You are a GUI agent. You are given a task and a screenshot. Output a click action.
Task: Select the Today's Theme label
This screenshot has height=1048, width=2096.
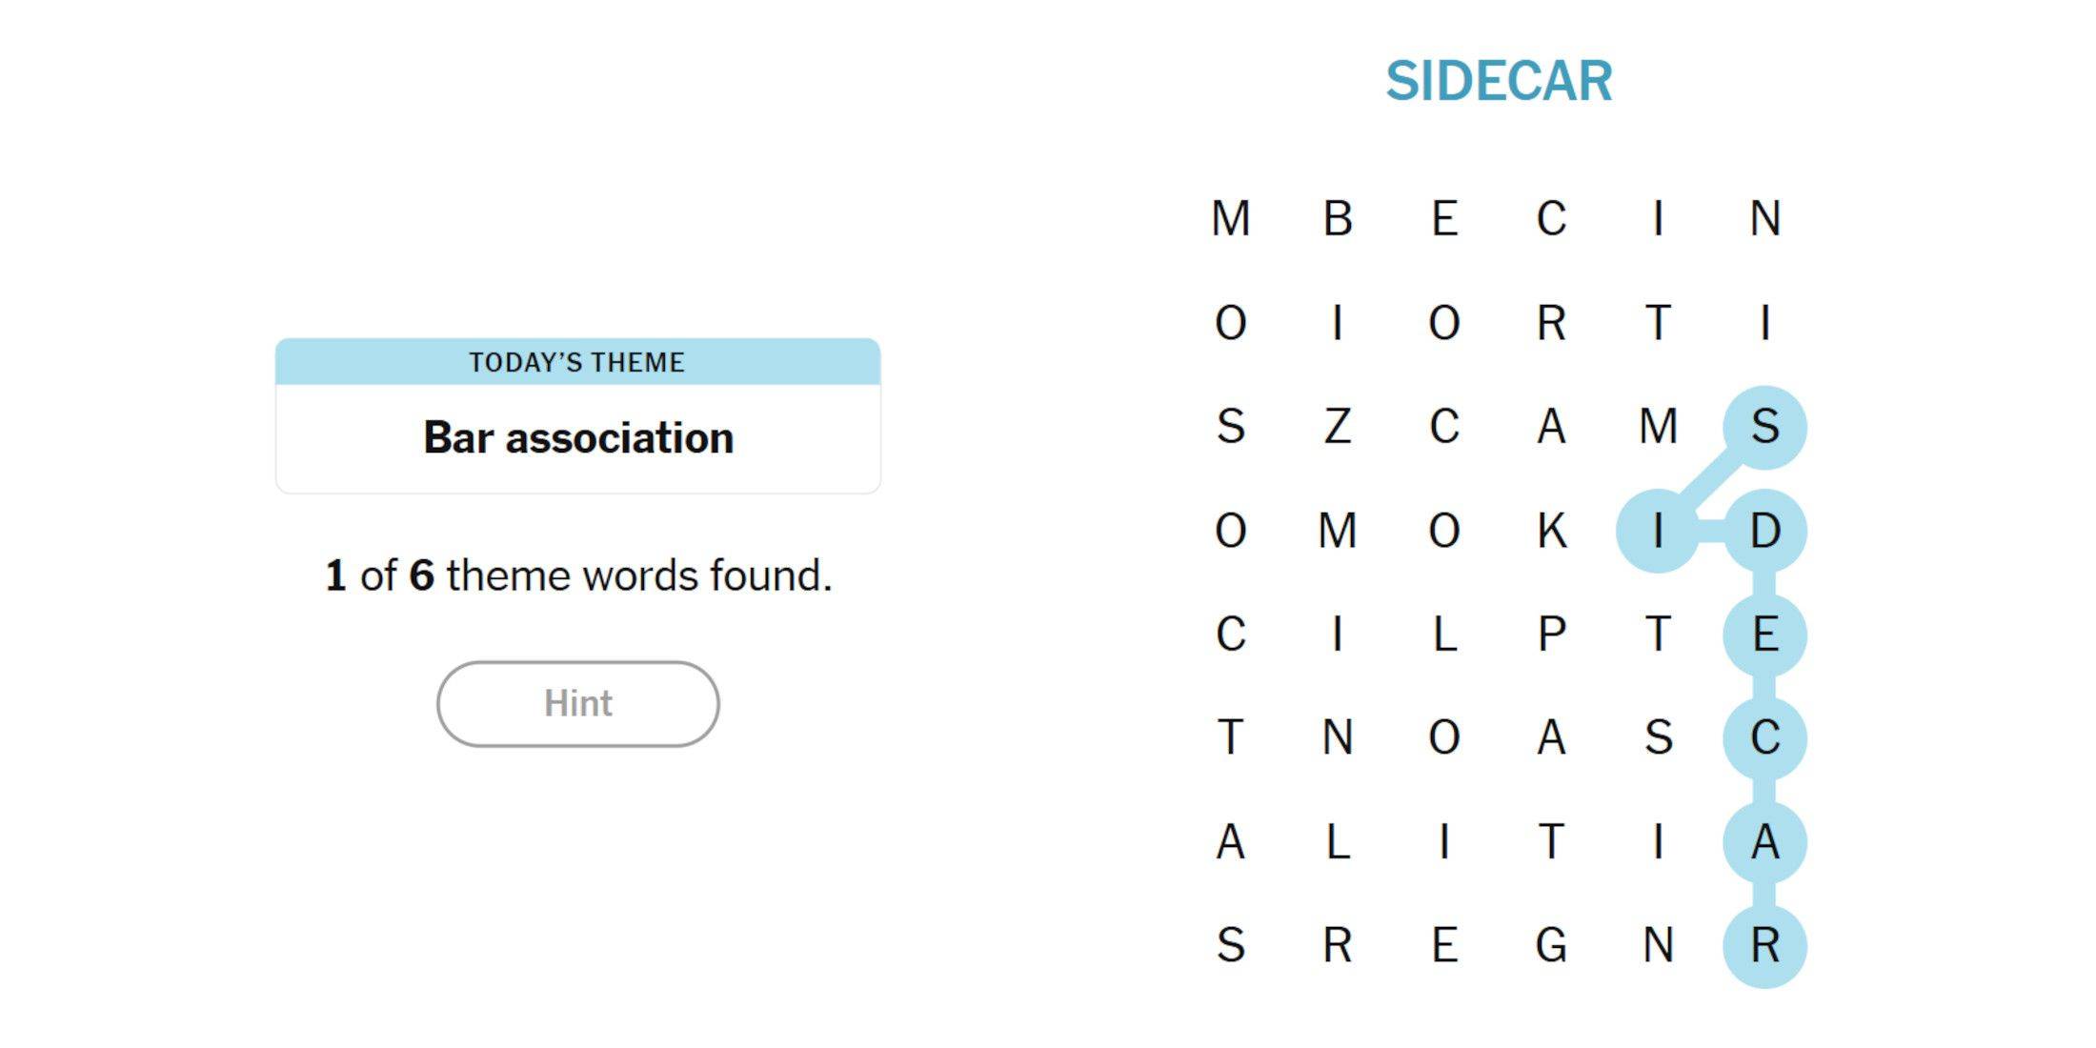(x=576, y=361)
